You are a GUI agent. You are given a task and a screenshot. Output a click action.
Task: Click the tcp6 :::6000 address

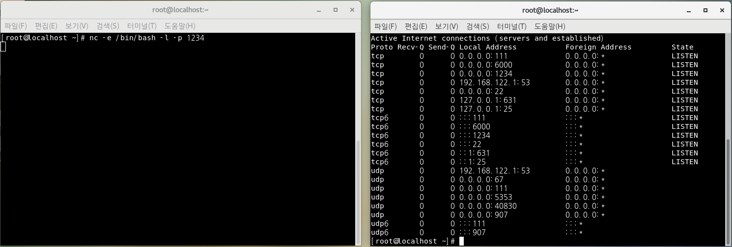click(x=475, y=126)
